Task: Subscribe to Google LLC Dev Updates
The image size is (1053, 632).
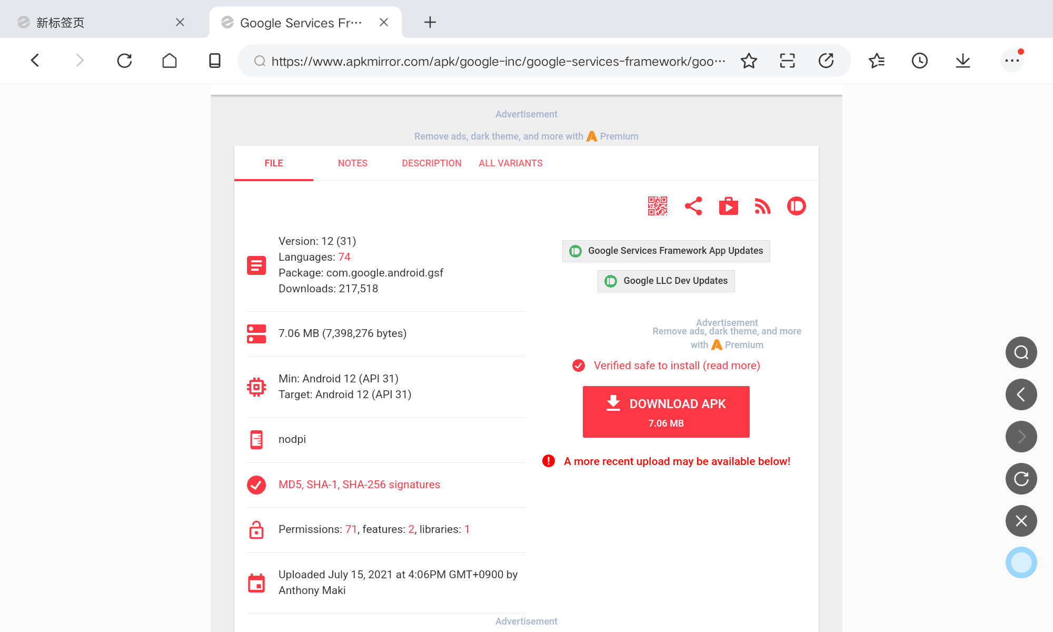Action: click(x=665, y=281)
